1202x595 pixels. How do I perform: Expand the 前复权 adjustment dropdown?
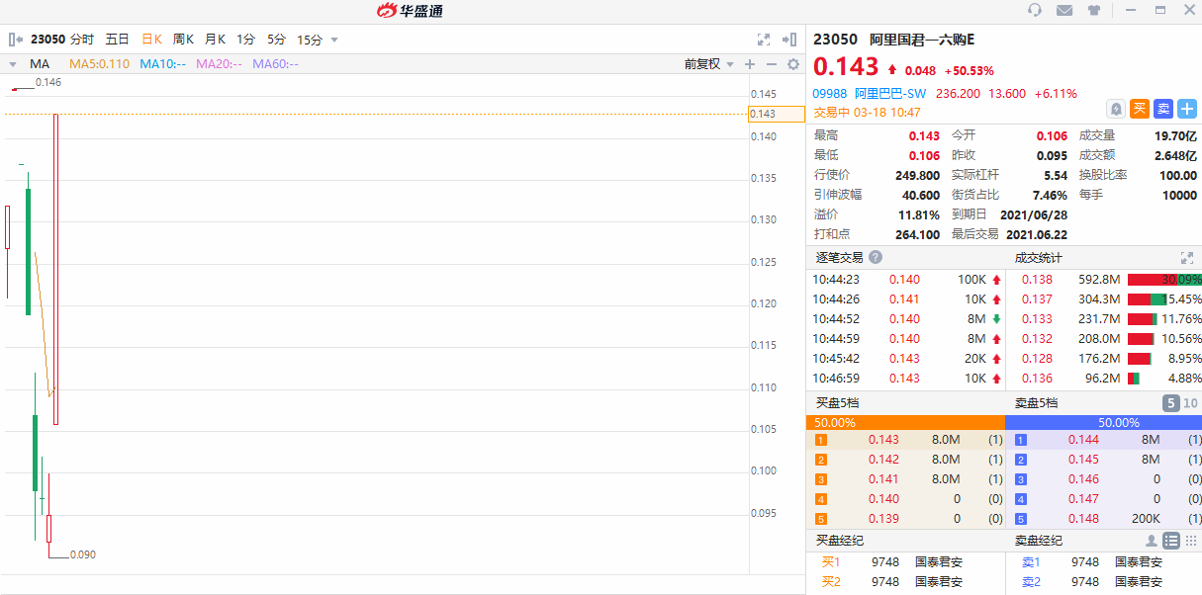[709, 64]
